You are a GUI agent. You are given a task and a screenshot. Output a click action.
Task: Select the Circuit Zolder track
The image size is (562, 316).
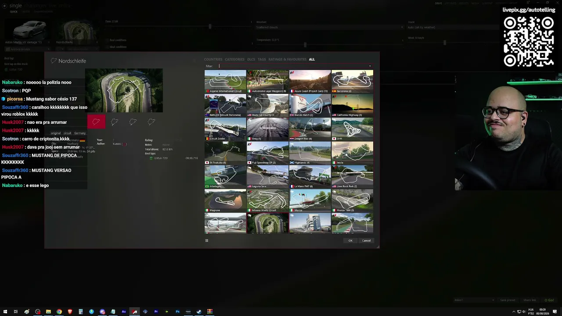[225, 129]
